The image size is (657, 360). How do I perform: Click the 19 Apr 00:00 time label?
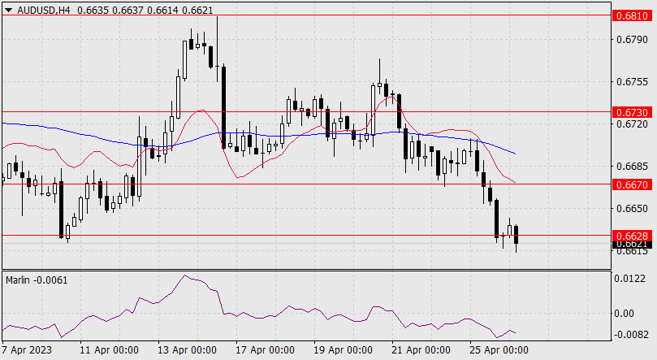(343, 350)
